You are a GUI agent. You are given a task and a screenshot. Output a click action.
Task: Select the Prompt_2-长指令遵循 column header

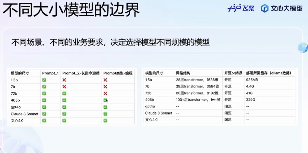(81, 73)
